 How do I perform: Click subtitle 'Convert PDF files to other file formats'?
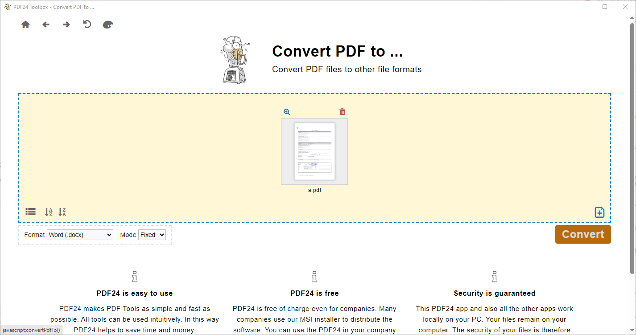point(347,69)
